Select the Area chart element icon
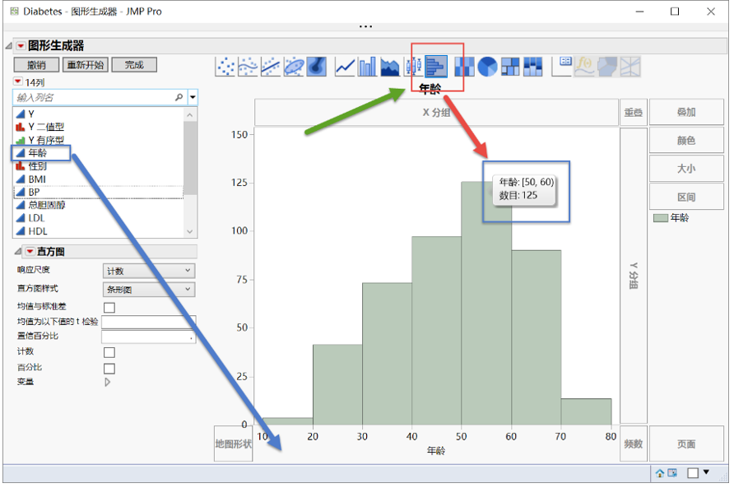 [x=390, y=67]
